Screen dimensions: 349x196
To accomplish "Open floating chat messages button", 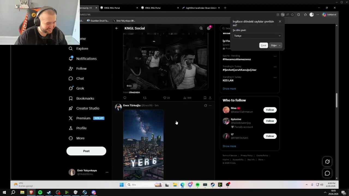I will coord(327,173).
